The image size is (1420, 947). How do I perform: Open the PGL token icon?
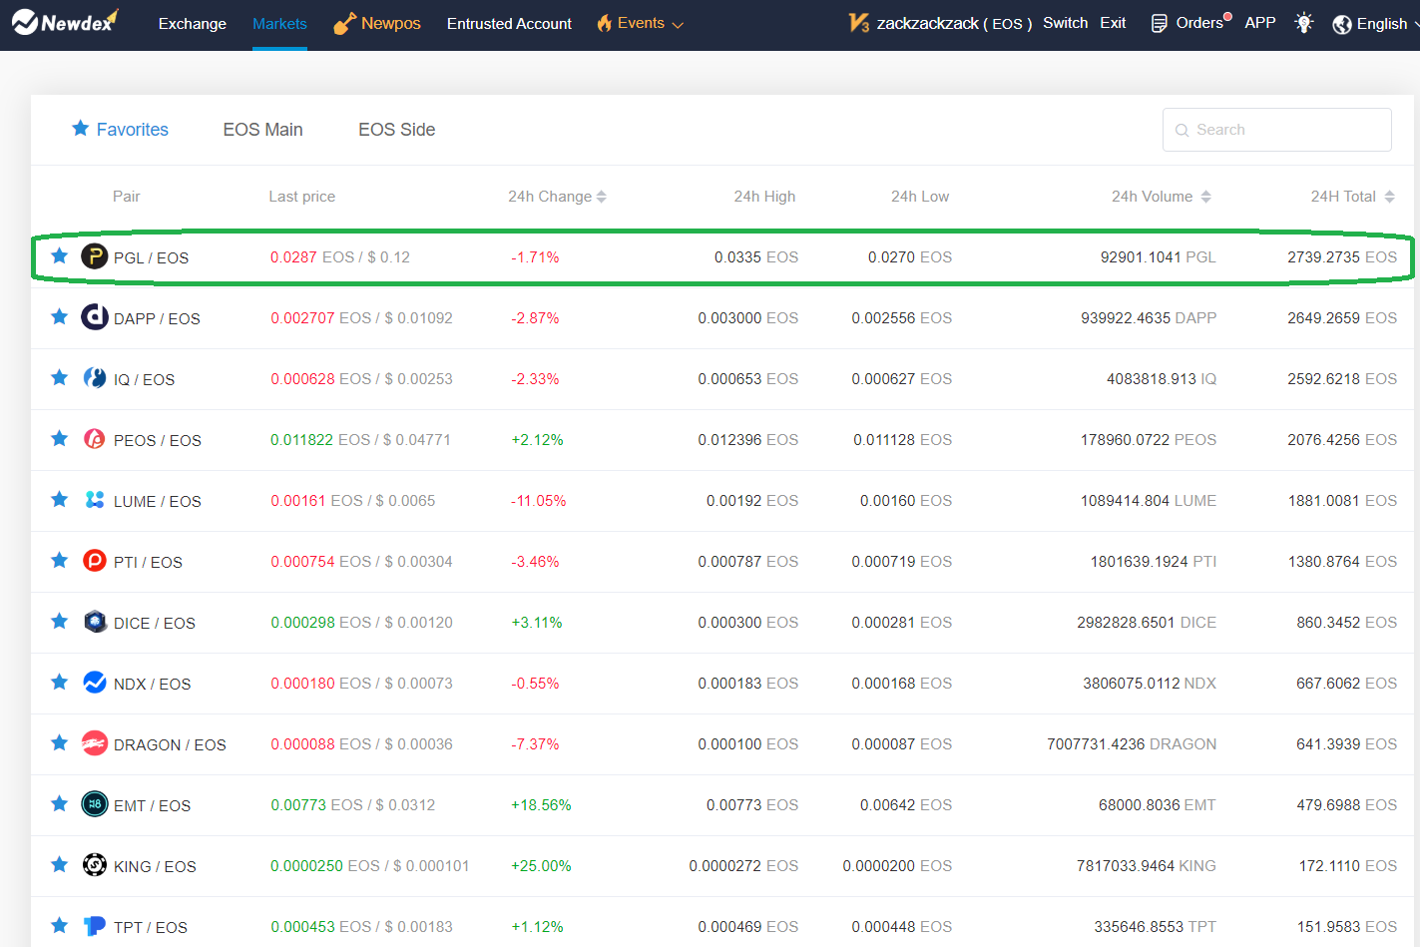(95, 256)
